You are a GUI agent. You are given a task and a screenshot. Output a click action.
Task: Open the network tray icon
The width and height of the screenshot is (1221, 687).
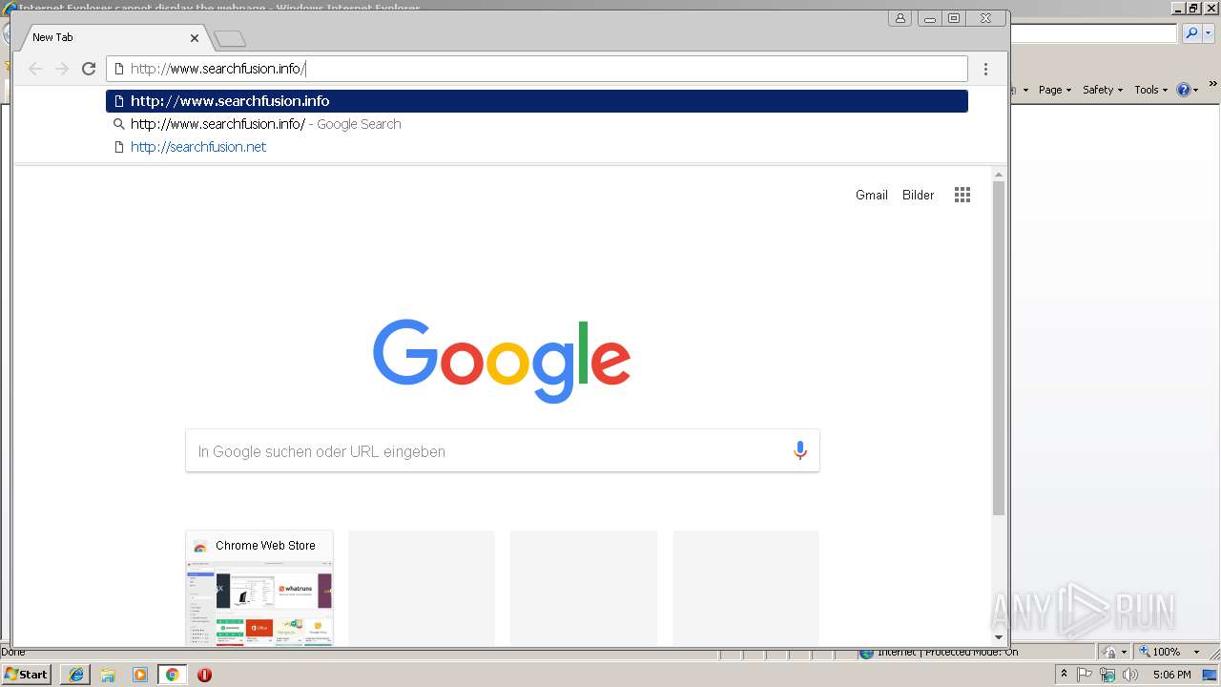(1107, 675)
